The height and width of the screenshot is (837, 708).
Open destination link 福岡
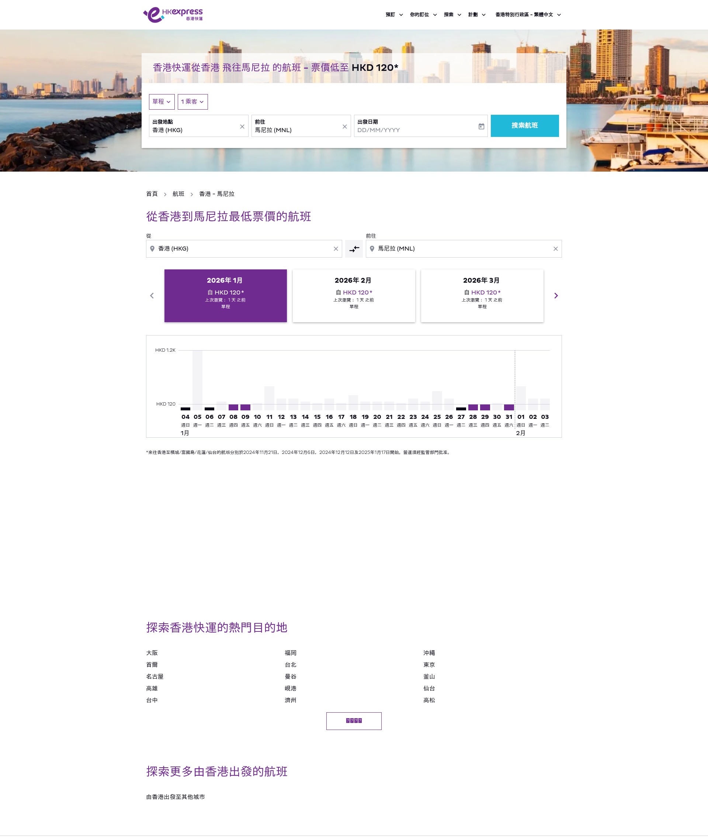tap(291, 653)
